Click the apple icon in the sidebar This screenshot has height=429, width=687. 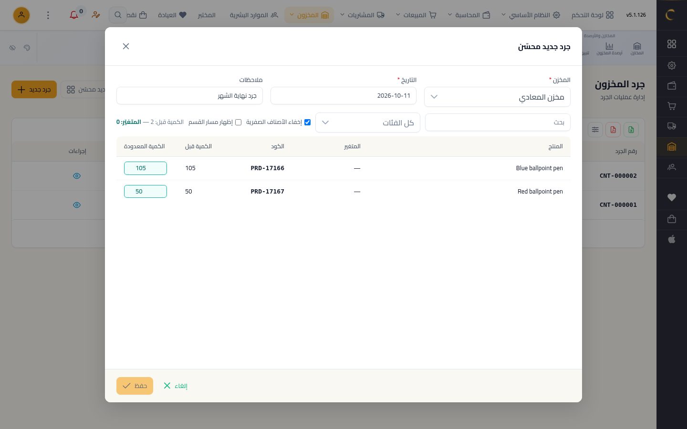pyautogui.click(x=672, y=239)
